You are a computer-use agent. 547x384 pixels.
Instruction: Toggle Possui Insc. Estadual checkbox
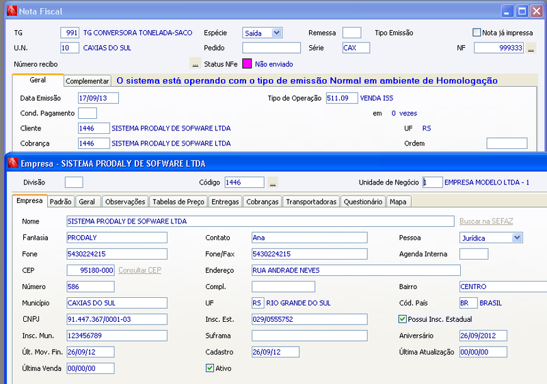(403, 319)
